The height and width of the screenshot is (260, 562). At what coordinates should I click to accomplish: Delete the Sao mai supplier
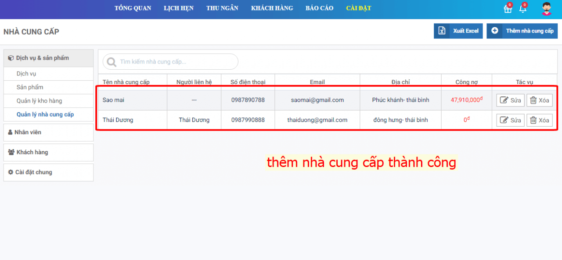pos(539,100)
